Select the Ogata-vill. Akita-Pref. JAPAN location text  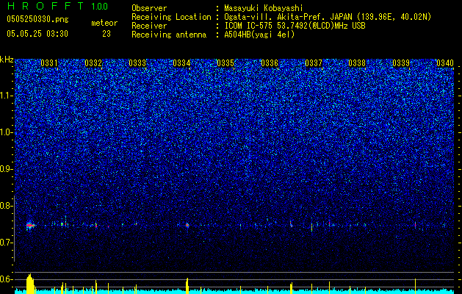pyautogui.click(x=328, y=17)
